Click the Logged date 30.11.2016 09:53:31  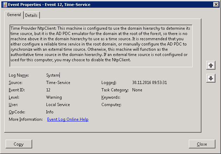point(149,83)
